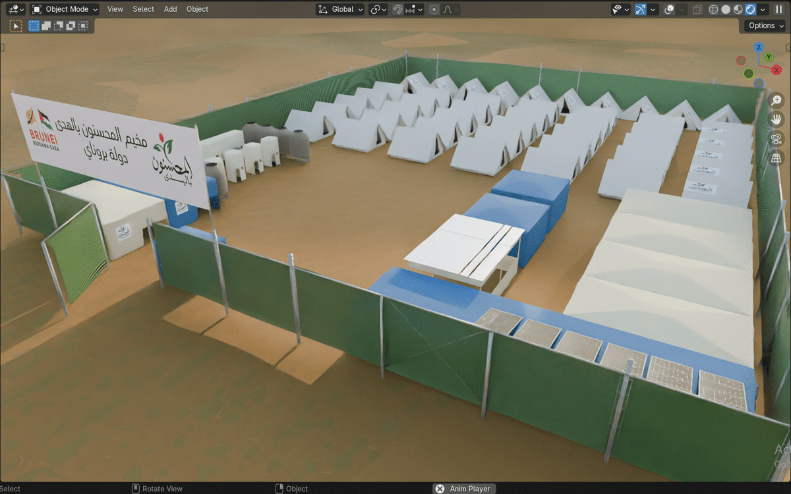Toggle proportional editing in header

pos(434,9)
